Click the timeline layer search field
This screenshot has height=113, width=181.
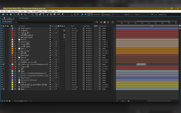pyautogui.click(x=54, y=22)
